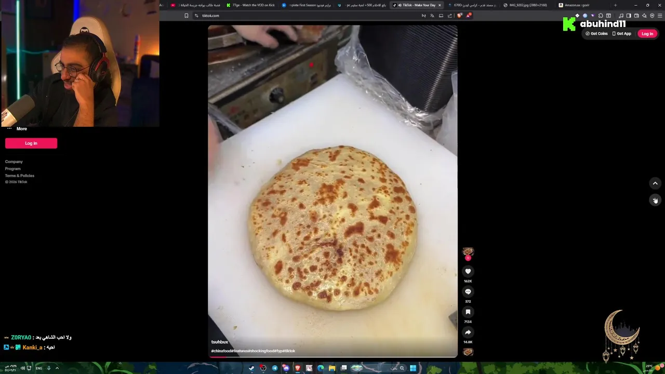
Task: Open File Explorer from the taskbar
Action: point(331,368)
